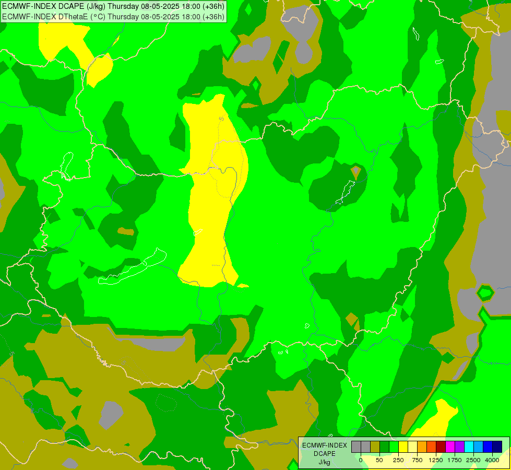This screenshot has height=470, width=511.
Task: Click the DCAPE (J/kg) title line
Action: point(113,6)
